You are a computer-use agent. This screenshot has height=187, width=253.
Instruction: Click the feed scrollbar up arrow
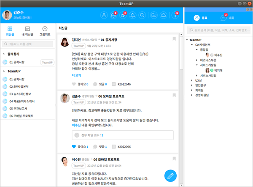181,35
